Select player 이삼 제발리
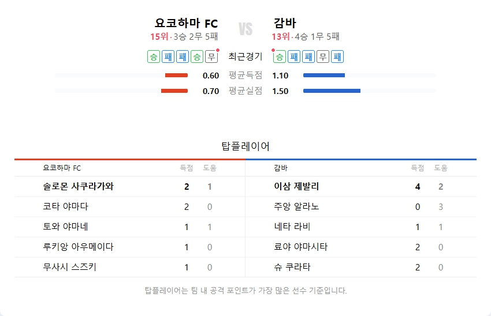This screenshot has height=316, width=491. pos(296,186)
